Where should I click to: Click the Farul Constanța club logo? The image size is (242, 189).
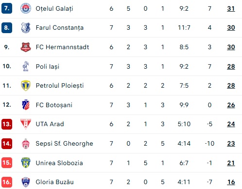[x=26, y=28]
